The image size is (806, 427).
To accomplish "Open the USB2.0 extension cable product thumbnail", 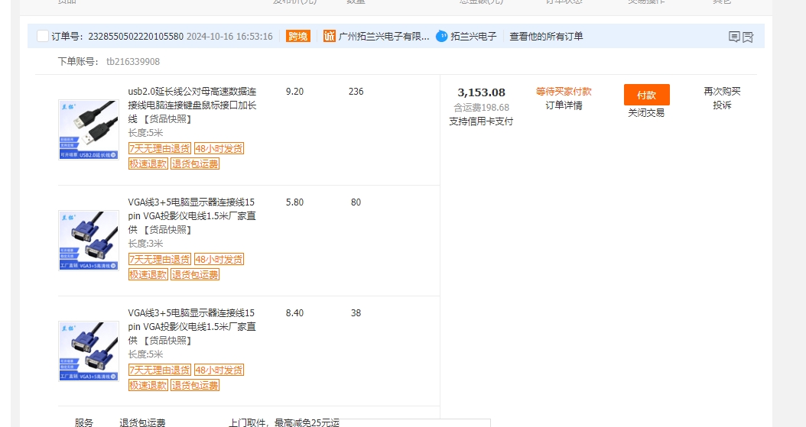I will coord(89,130).
